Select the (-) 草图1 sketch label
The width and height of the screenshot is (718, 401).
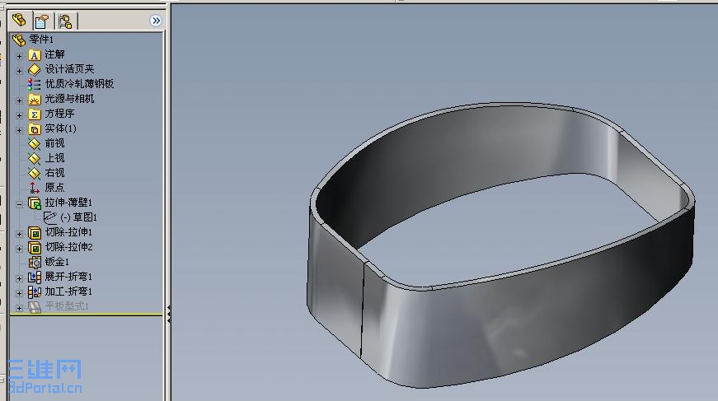tap(79, 217)
